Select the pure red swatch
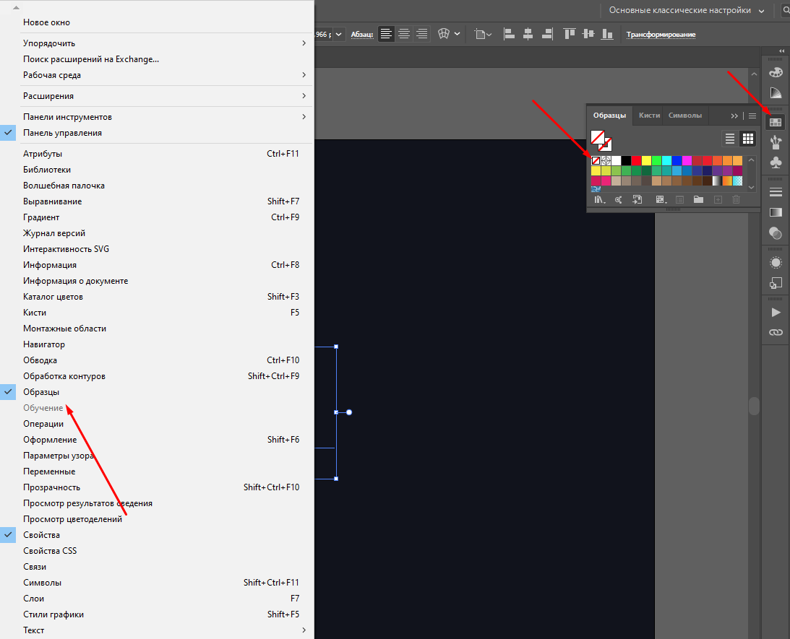Viewport: 790px width, 639px height. [x=636, y=160]
